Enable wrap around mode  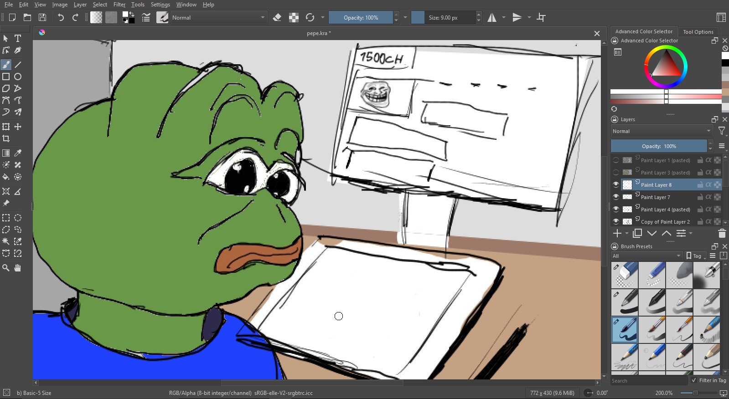pos(541,17)
